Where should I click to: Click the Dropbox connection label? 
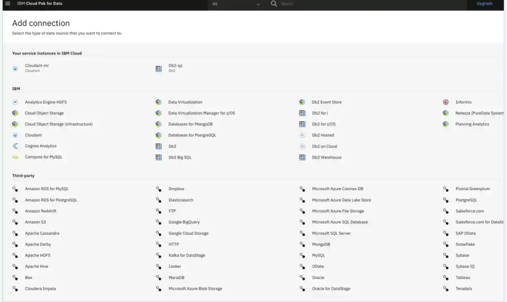click(177, 189)
